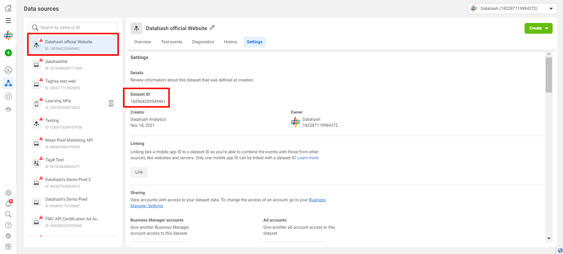The image size is (563, 254).
Task: Select the datahashtst data source
Action: tap(73, 64)
